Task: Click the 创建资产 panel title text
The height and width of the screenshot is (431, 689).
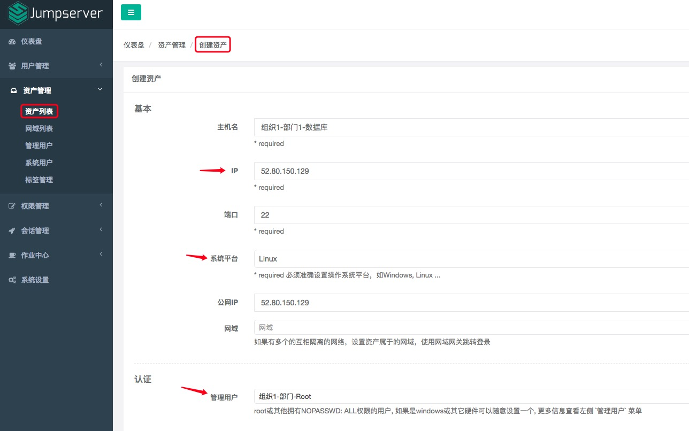Action: (147, 78)
